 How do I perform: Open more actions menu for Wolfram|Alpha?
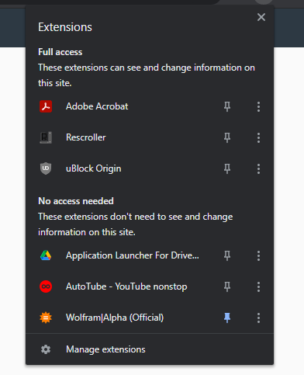pos(258,318)
